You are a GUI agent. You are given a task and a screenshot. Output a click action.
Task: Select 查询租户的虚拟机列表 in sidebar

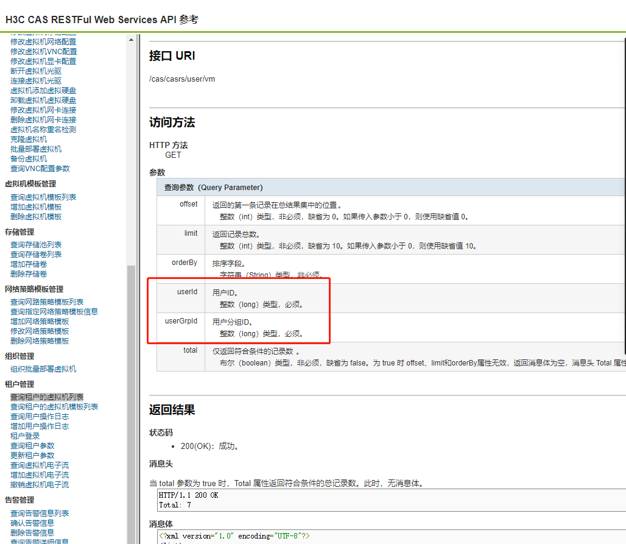(x=47, y=397)
